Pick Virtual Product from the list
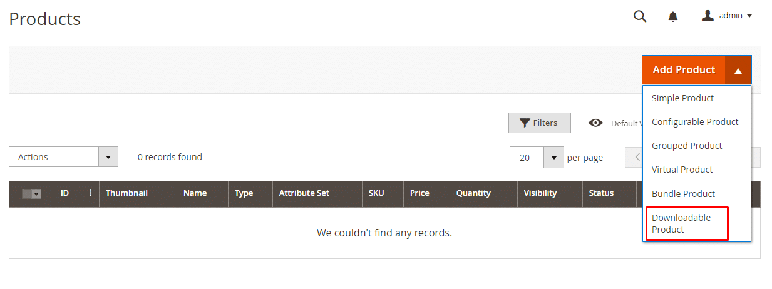The image size is (772, 289). point(682,170)
